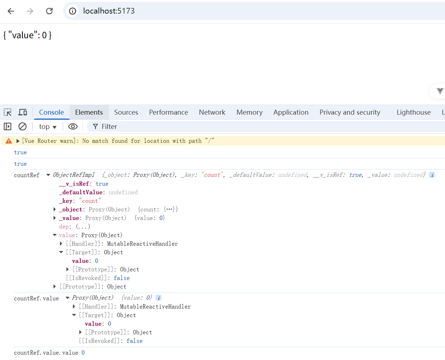Viewport: 445px width, 360px height.
Task: Open the Memory tab
Action: tap(249, 112)
